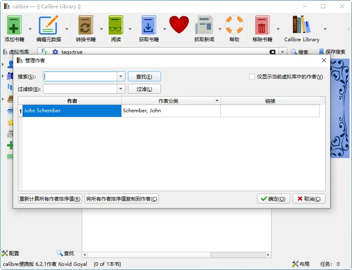Click the Save search (保存搜索) bookmark button
The height and width of the screenshot is (270, 352).
pos(332,52)
